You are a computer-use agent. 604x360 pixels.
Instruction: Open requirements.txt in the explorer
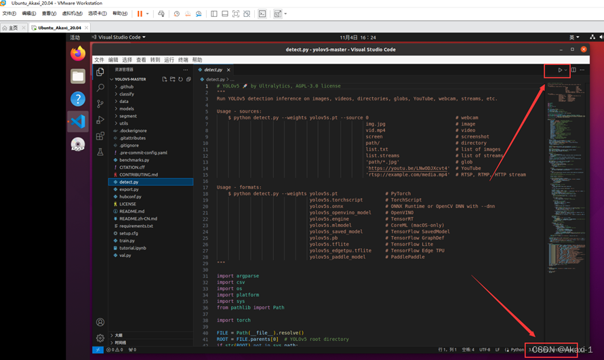[136, 226]
